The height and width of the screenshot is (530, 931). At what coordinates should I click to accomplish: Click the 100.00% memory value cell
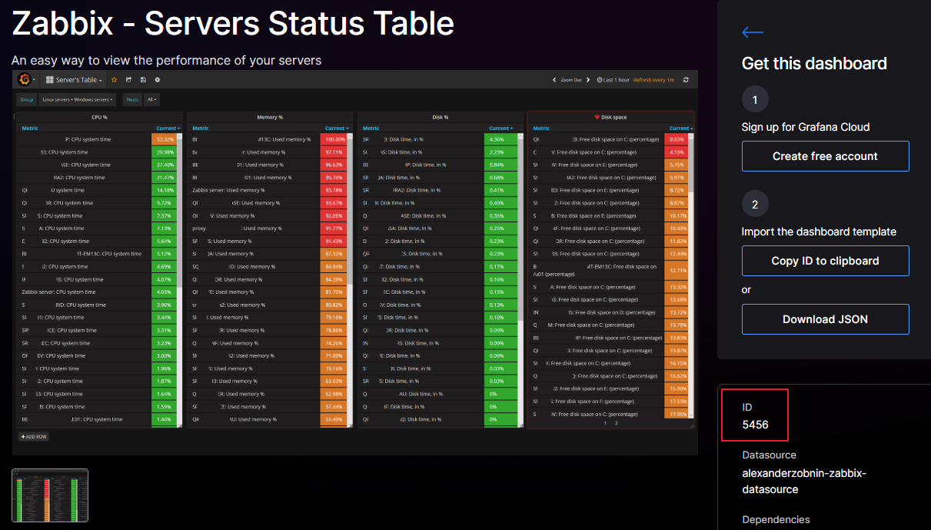[334, 139]
